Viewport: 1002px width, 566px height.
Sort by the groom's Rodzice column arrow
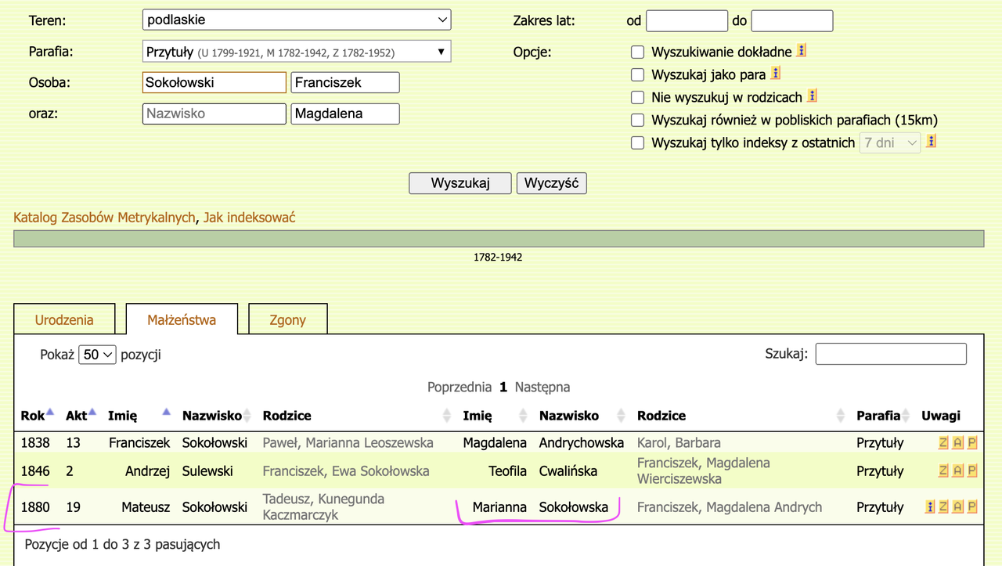(447, 416)
